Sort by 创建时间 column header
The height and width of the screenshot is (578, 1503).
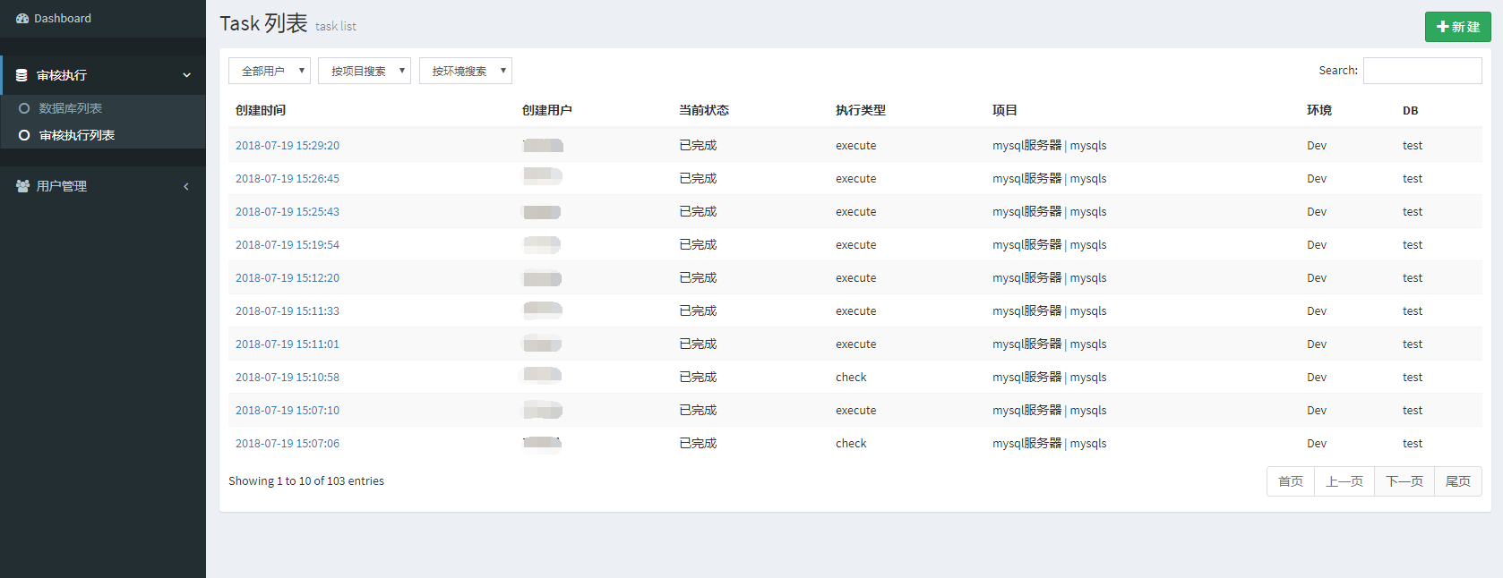pos(261,111)
